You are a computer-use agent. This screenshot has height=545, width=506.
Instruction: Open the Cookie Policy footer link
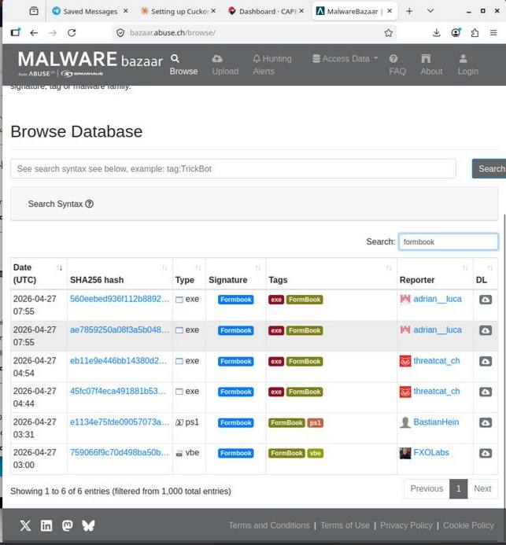(468, 525)
